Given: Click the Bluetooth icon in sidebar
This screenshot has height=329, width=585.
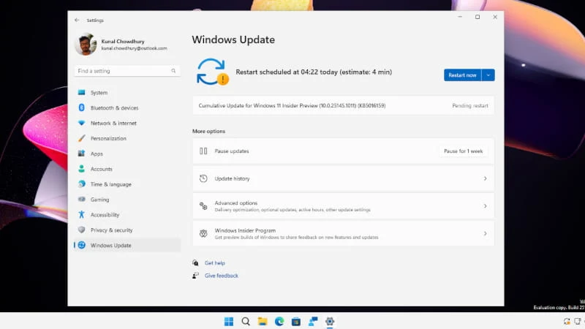Looking at the screenshot, I should point(81,107).
